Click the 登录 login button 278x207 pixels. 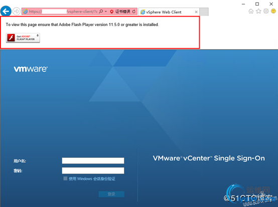pos(111,194)
